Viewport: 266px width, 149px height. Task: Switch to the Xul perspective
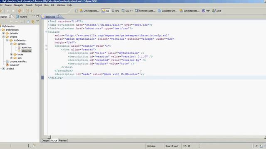click(106, 11)
